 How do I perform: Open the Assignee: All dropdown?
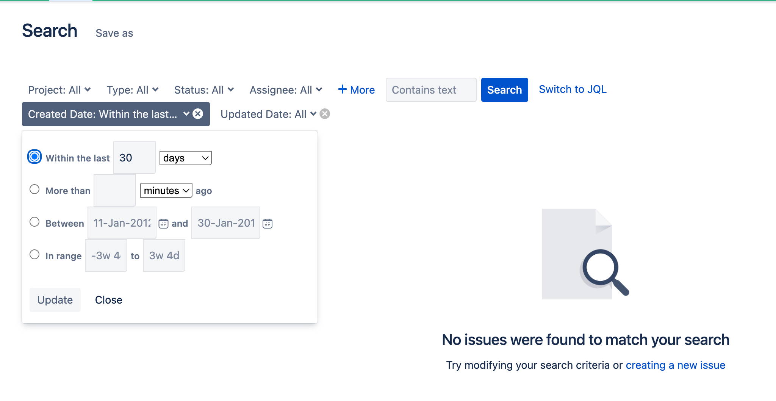point(286,89)
